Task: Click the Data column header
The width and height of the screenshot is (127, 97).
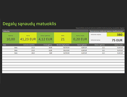Action: (x=5, y=45)
